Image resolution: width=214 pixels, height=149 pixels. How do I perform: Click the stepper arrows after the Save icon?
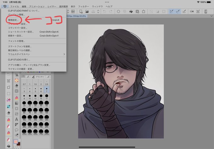point(98,12)
